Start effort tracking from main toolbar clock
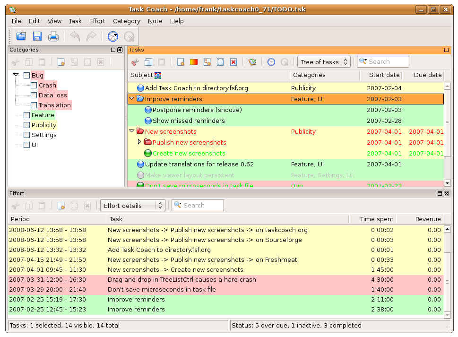 [x=113, y=36]
